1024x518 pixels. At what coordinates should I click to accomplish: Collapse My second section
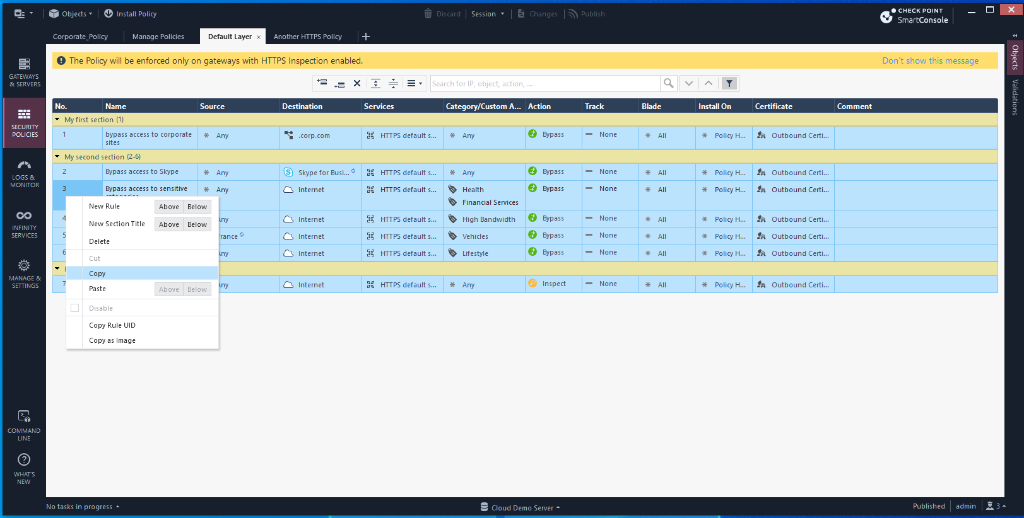coord(57,156)
